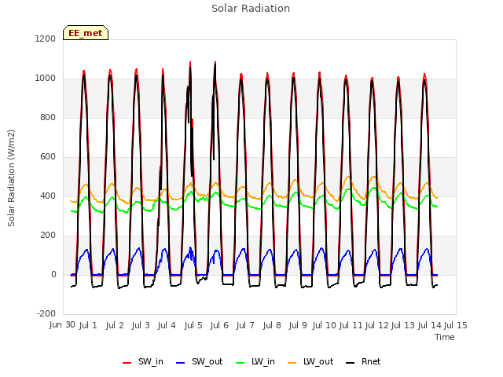This screenshot has height=377, width=503.
Task: Click the 400 y-axis tick label
Action: [x=48, y=196]
